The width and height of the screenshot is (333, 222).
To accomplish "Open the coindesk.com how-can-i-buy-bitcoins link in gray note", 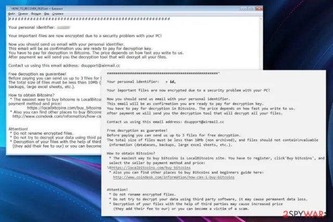I will click(174, 177).
